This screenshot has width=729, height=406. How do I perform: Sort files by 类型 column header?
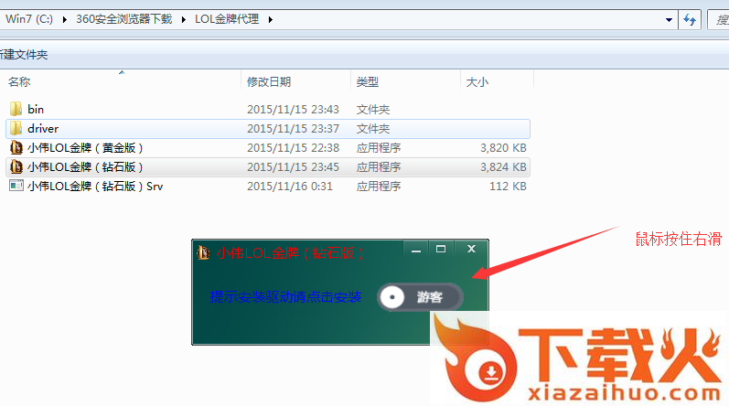[x=367, y=82]
